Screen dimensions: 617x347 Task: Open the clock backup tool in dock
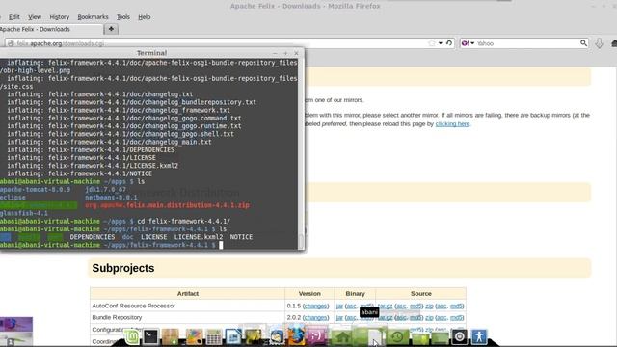coord(397,336)
